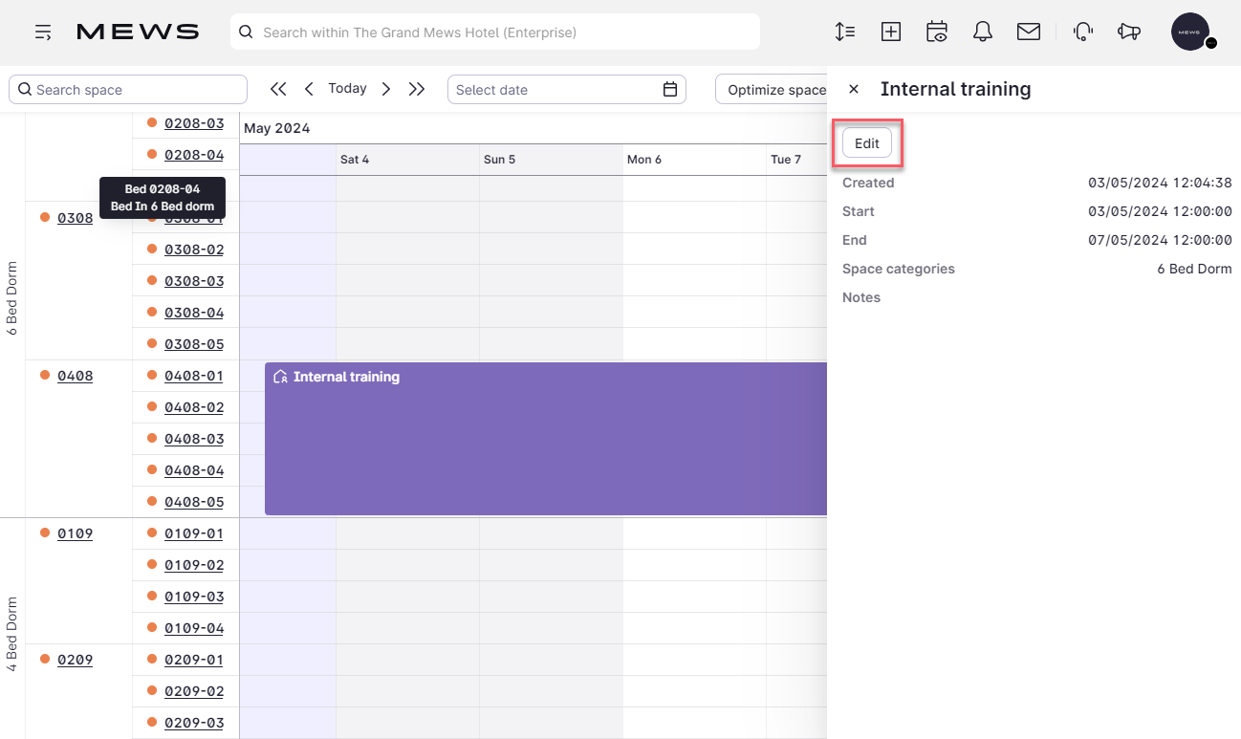This screenshot has width=1241, height=739.
Task: Contact support via the headset icon
Action: point(1082,32)
